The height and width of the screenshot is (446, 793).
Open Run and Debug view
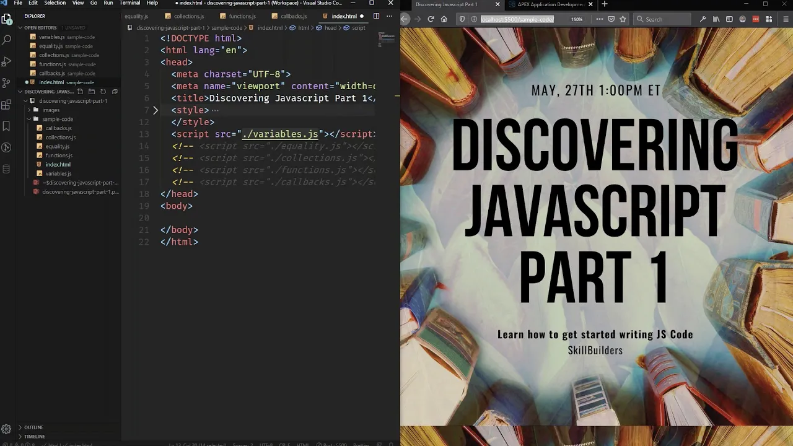6,61
